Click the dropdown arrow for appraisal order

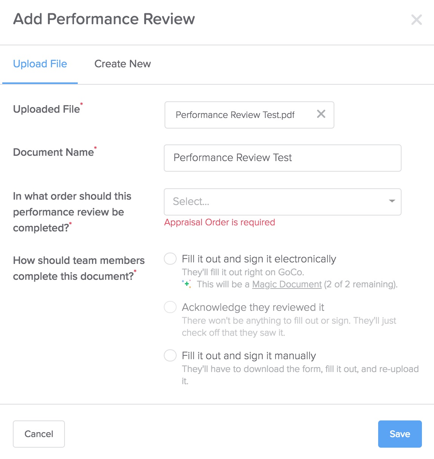click(392, 201)
